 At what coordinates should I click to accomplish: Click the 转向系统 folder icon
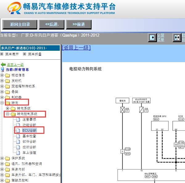coord(13,109)
